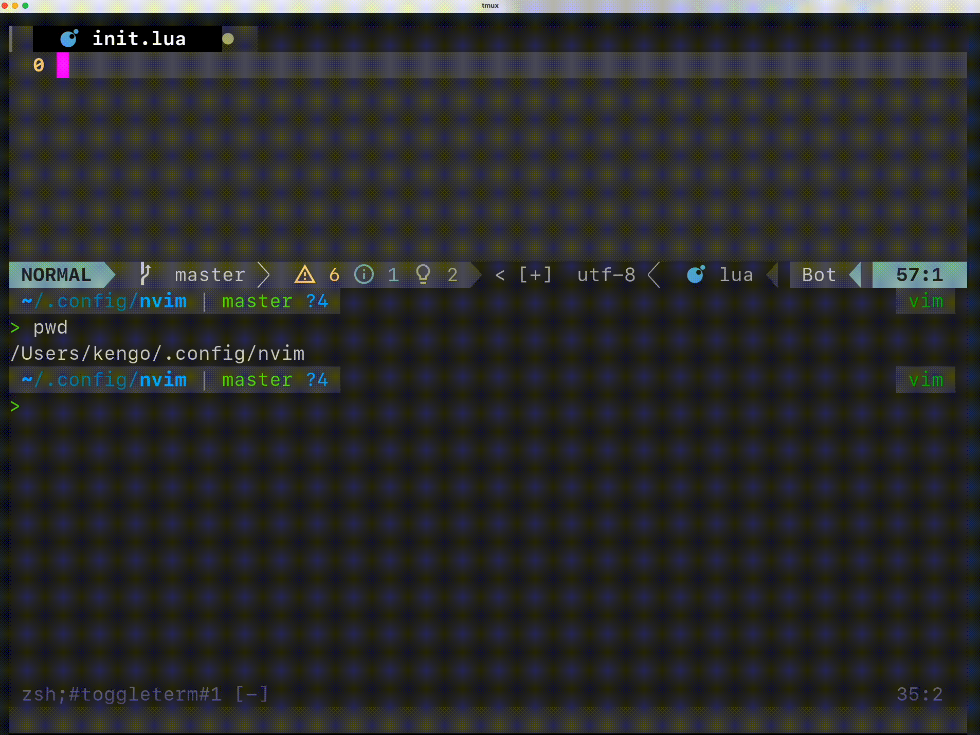Click the /Users/kengo/.config/nvim output line
The width and height of the screenshot is (980, 735).
(x=157, y=354)
